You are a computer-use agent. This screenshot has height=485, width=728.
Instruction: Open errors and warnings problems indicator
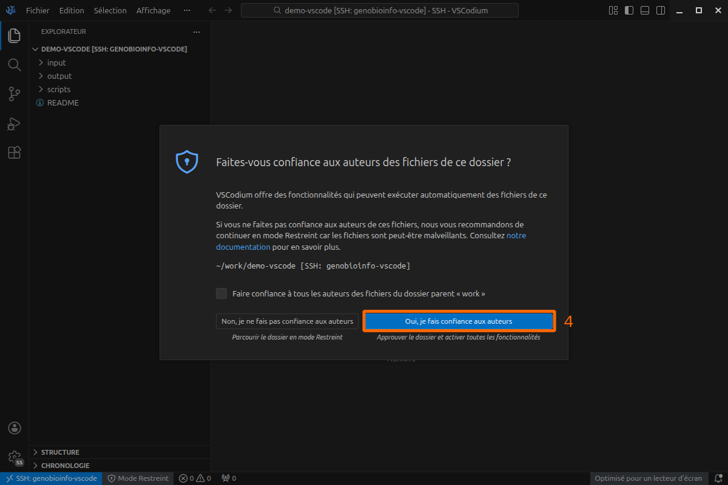point(195,478)
